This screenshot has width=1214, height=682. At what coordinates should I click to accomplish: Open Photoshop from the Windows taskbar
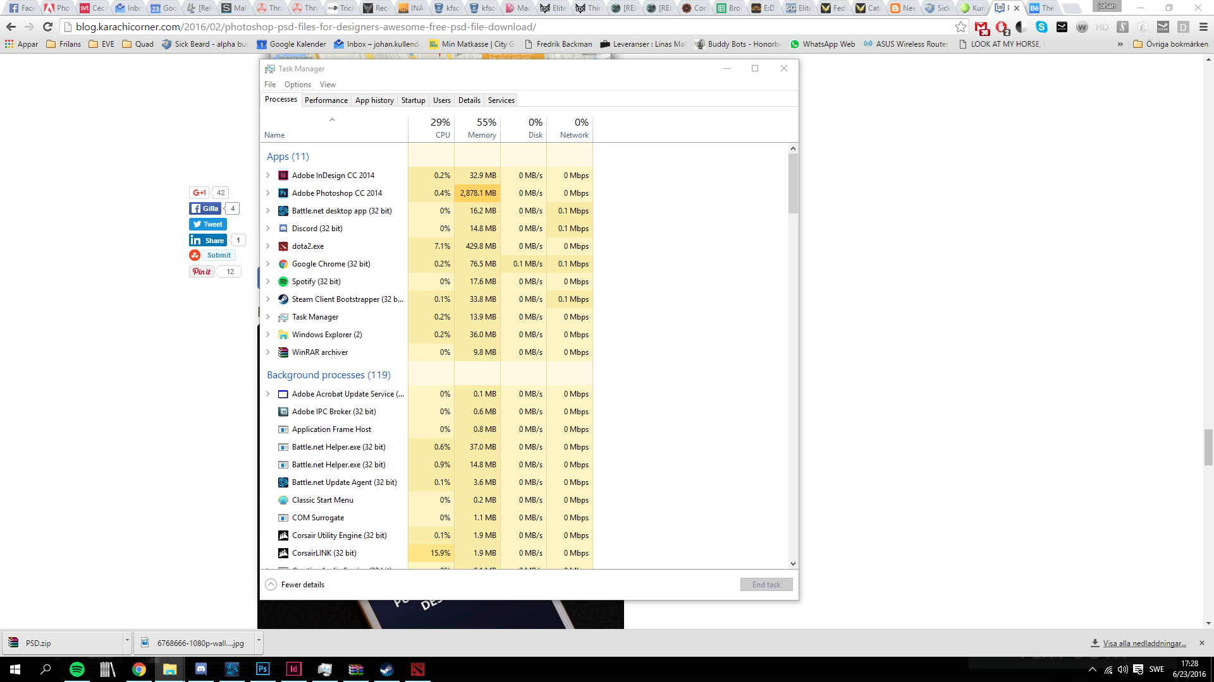point(262,669)
